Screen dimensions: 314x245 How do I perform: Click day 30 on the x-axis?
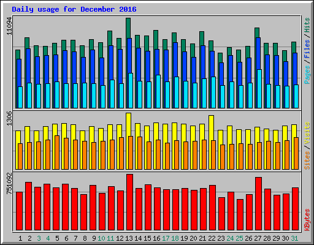tap(285, 238)
